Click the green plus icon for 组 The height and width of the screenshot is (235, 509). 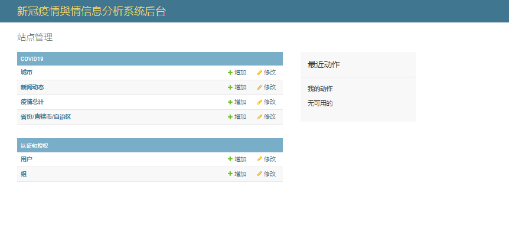230,174
